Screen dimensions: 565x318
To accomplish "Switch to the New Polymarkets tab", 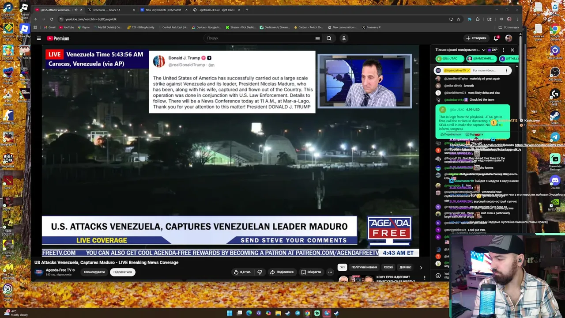I will (x=163, y=10).
